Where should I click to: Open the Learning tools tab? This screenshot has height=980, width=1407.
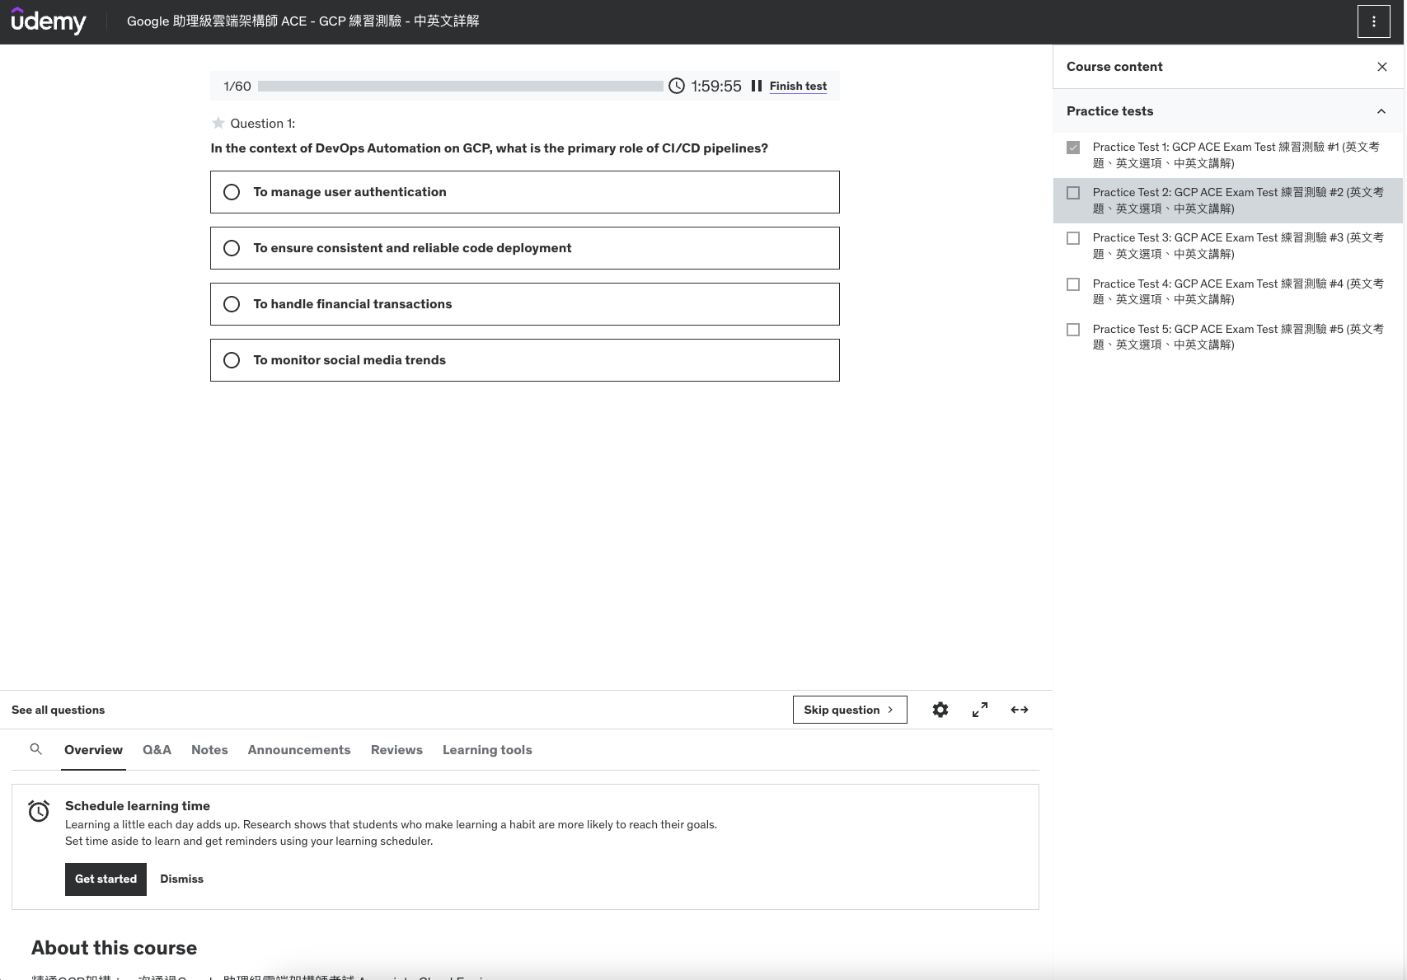pyautogui.click(x=487, y=750)
